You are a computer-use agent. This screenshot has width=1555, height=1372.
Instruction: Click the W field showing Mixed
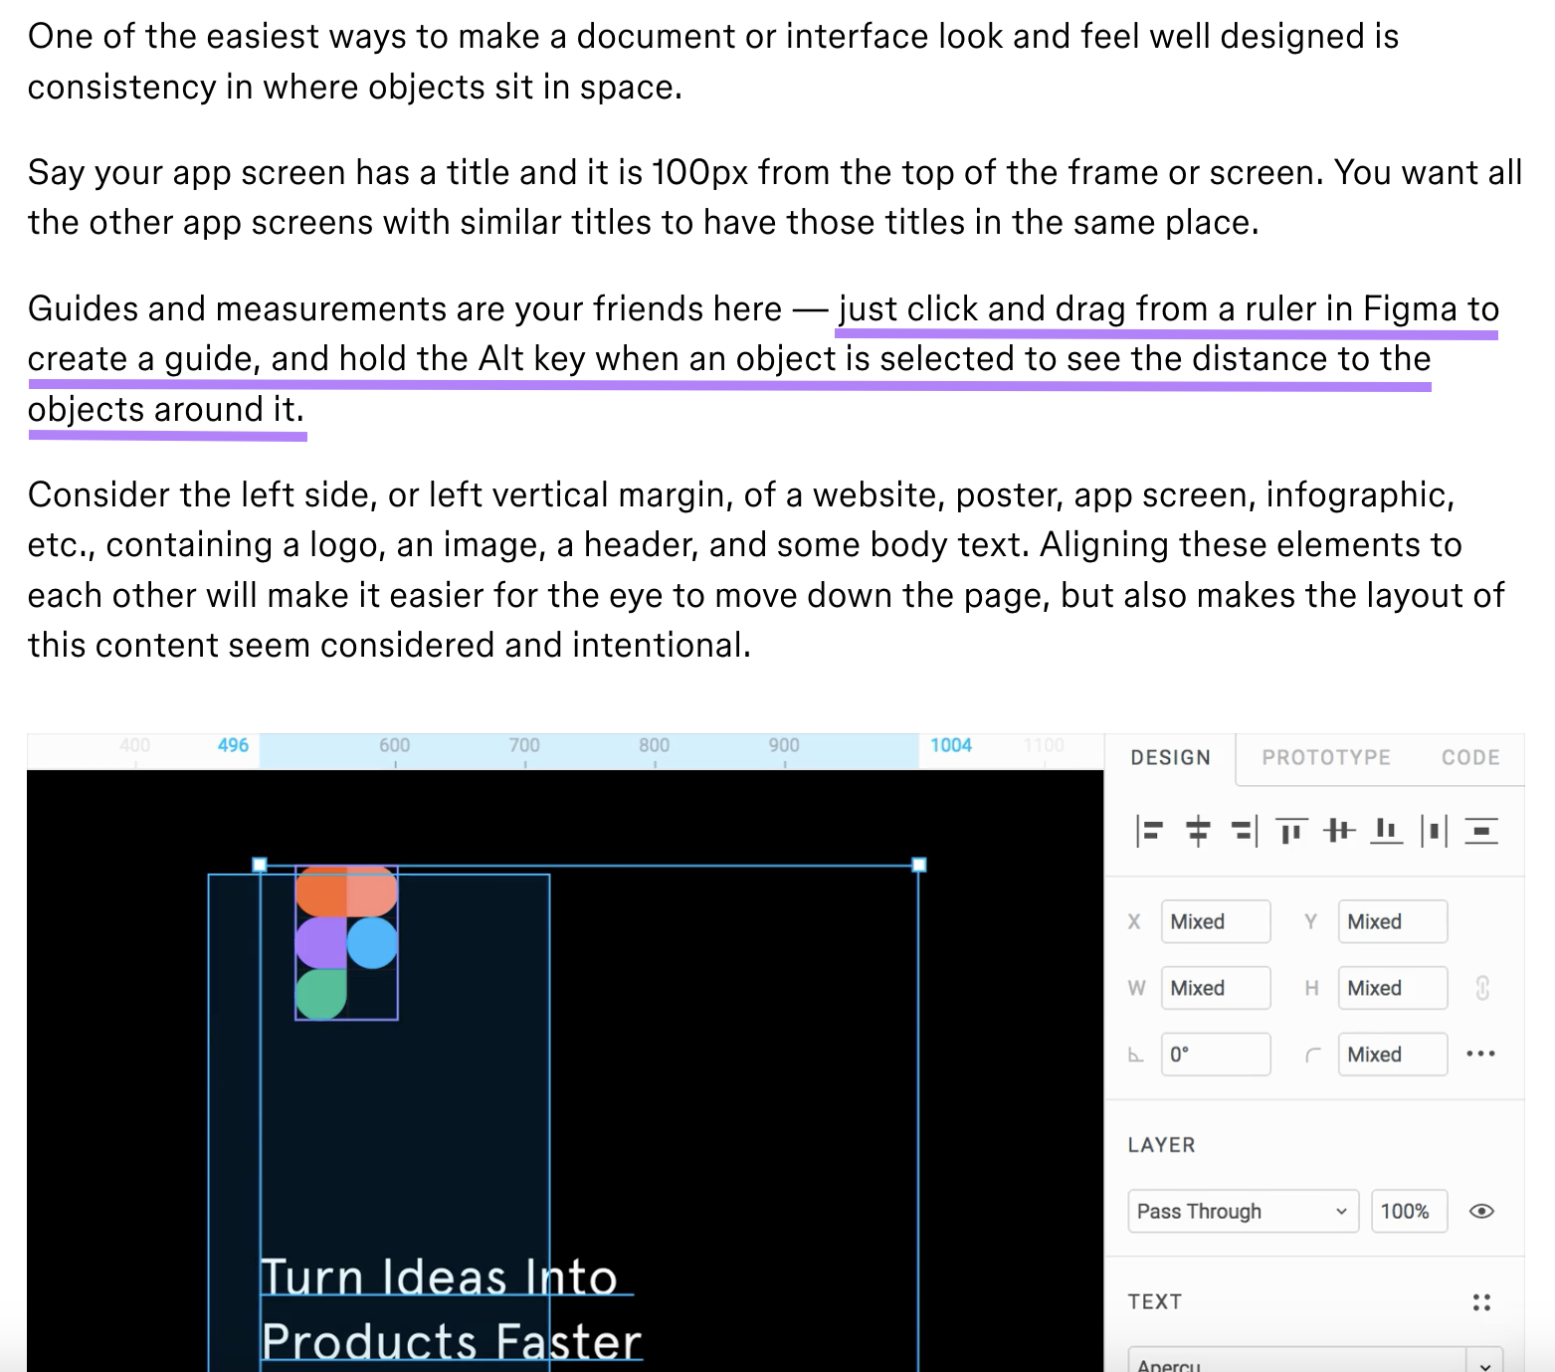[1216, 988]
